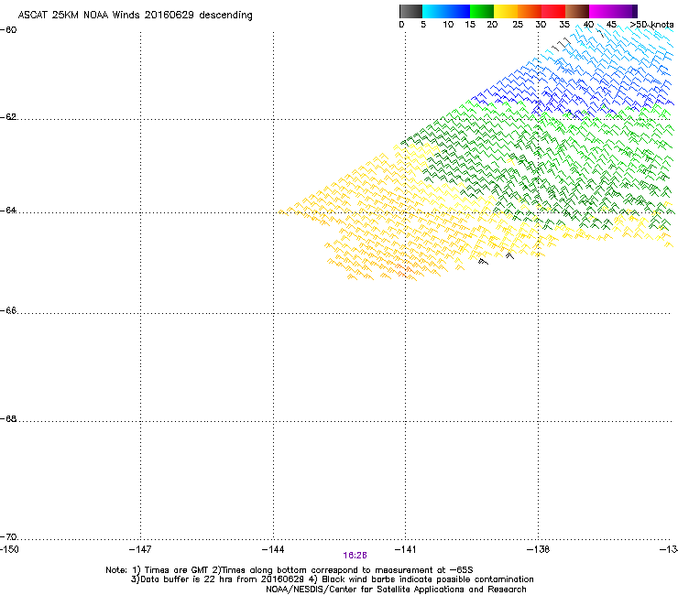Viewport: 678px width, 595px height.
Task: Click the purple '16:26' time label
Action: (x=355, y=556)
